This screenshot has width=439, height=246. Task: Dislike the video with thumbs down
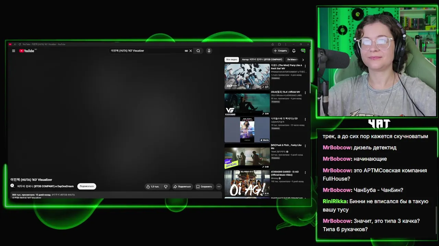click(x=166, y=187)
